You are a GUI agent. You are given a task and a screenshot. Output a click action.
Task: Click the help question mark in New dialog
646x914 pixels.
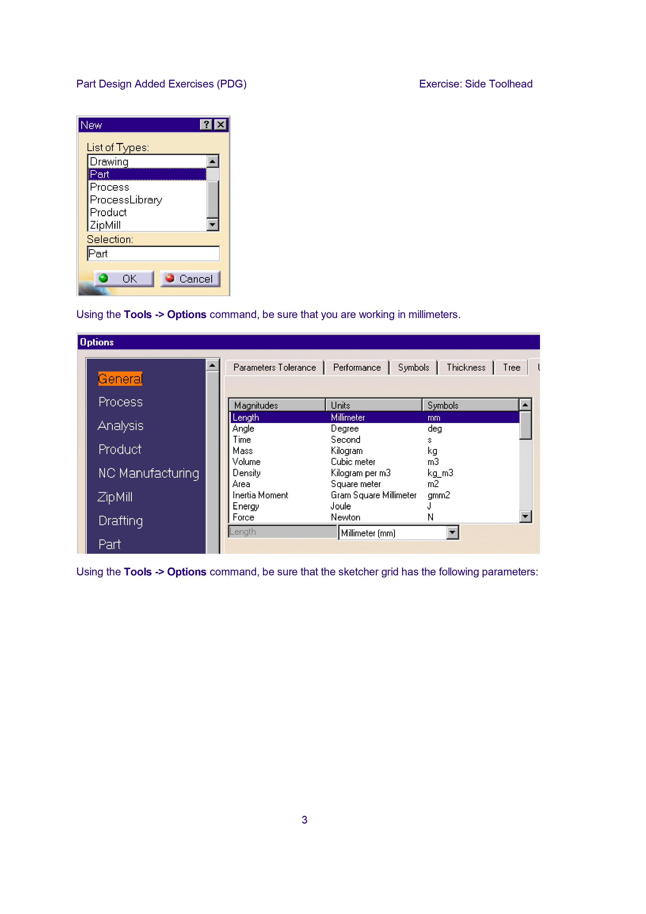click(x=206, y=125)
